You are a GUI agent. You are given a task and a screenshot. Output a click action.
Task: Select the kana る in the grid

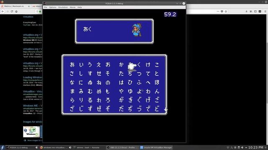[x=90, y=100]
